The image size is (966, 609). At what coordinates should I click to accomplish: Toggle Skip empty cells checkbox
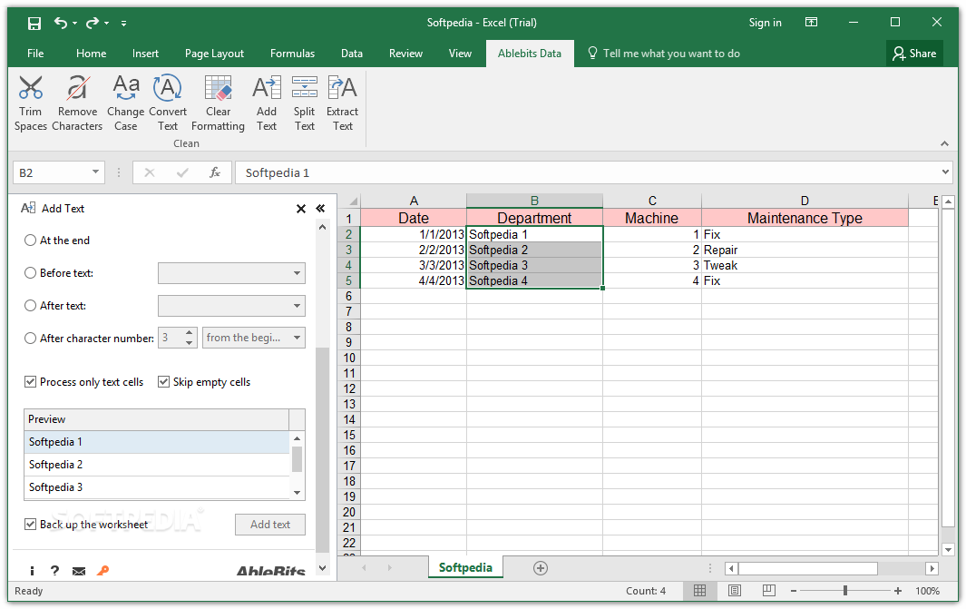tap(163, 382)
